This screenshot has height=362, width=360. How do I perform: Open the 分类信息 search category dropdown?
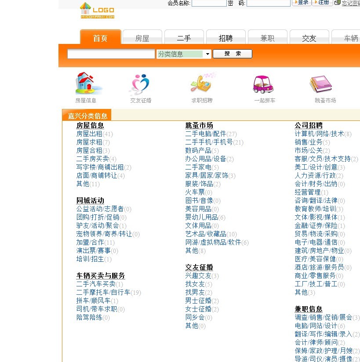pyautogui.click(x=184, y=54)
